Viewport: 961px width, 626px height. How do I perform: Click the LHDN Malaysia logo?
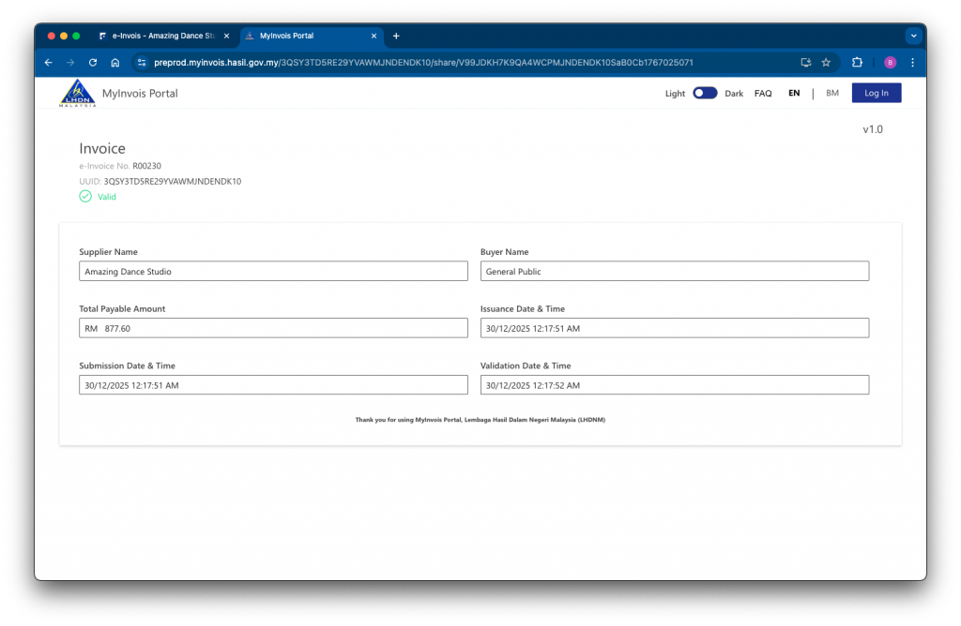(x=77, y=93)
